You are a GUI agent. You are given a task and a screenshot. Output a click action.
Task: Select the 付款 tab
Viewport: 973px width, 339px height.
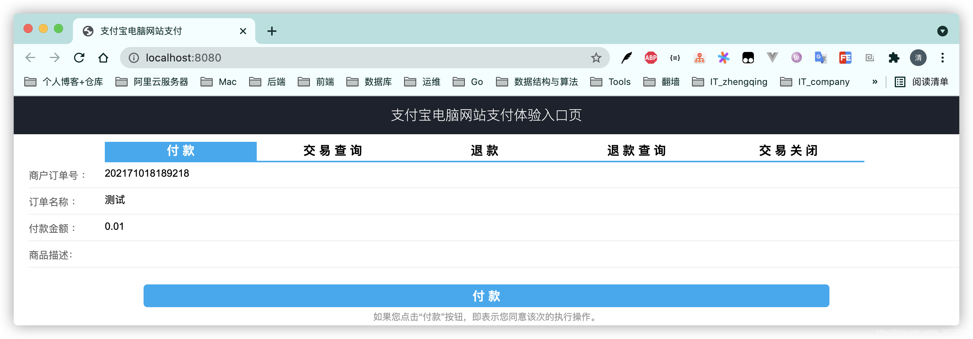tap(181, 151)
